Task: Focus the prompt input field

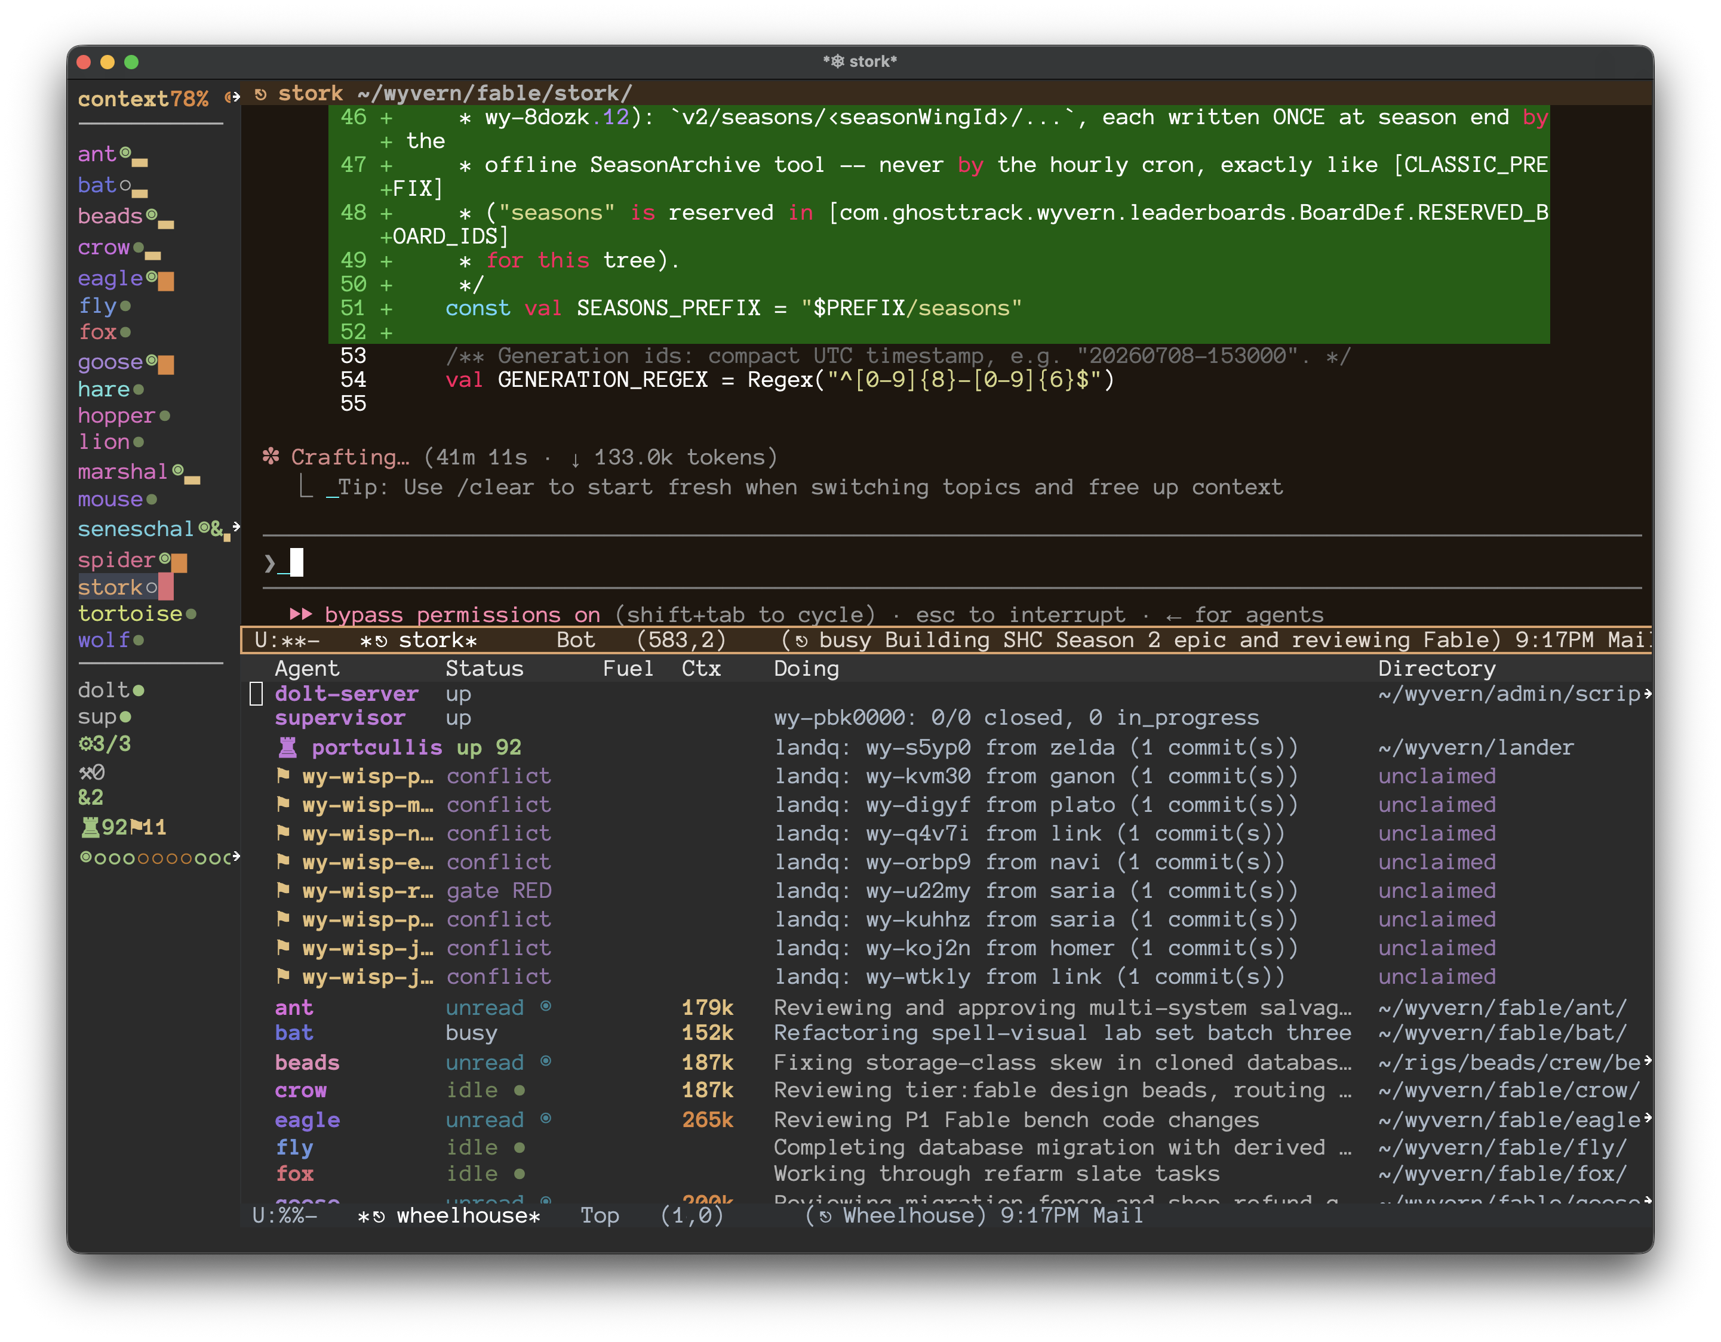Action: click(x=952, y=562)
